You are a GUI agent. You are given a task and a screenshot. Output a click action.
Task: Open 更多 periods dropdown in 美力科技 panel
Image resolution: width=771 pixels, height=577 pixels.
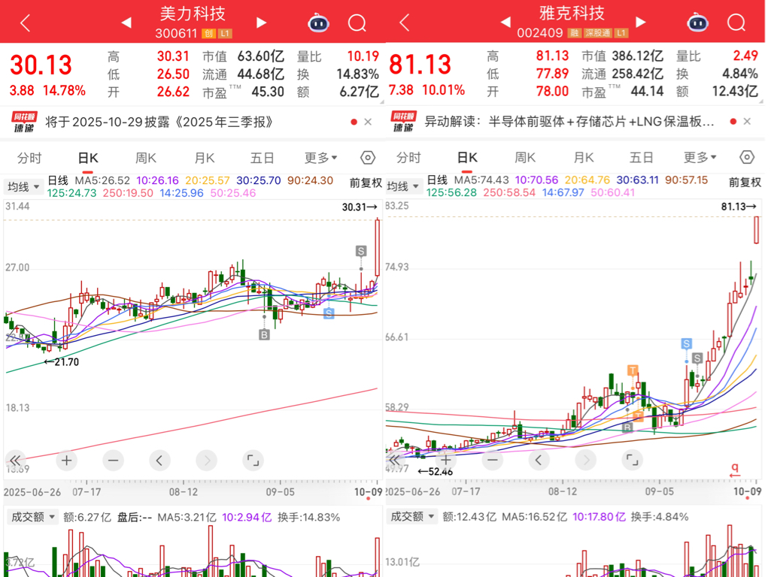tap(320, 158)
